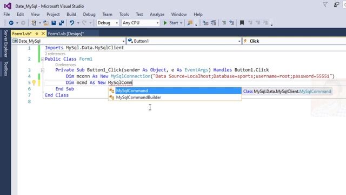Uncomment the selected lines icon

pyautogui.click(x=231, y=23)
